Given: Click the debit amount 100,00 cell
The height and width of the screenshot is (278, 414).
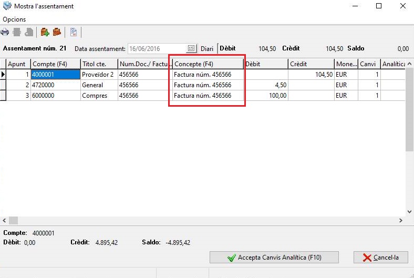Looking at the screenshot, I should (266, 96).
